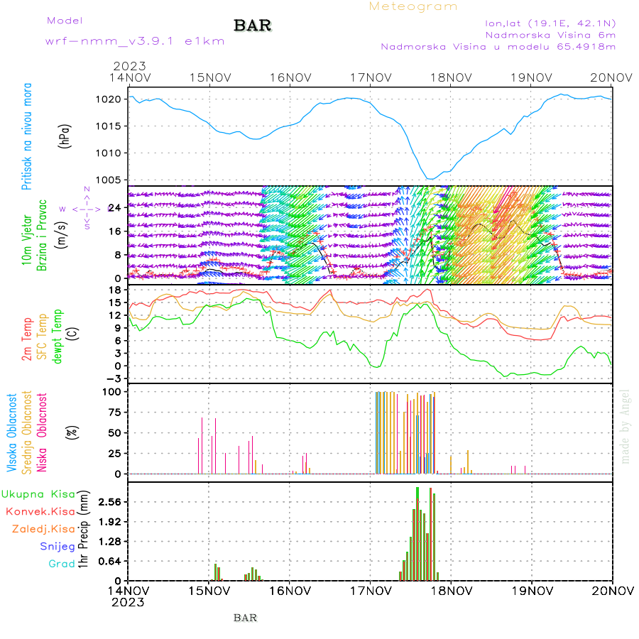Screen dimensions: 639x639
Task: Select the blue "Snijeg" legend entry
Action: point(58,547)
